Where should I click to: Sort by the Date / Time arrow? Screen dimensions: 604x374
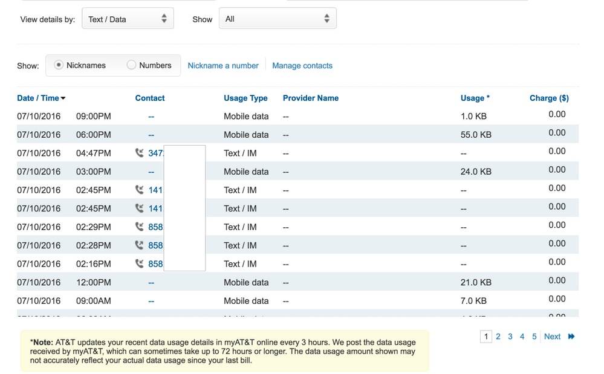click(x=63, y=98)
